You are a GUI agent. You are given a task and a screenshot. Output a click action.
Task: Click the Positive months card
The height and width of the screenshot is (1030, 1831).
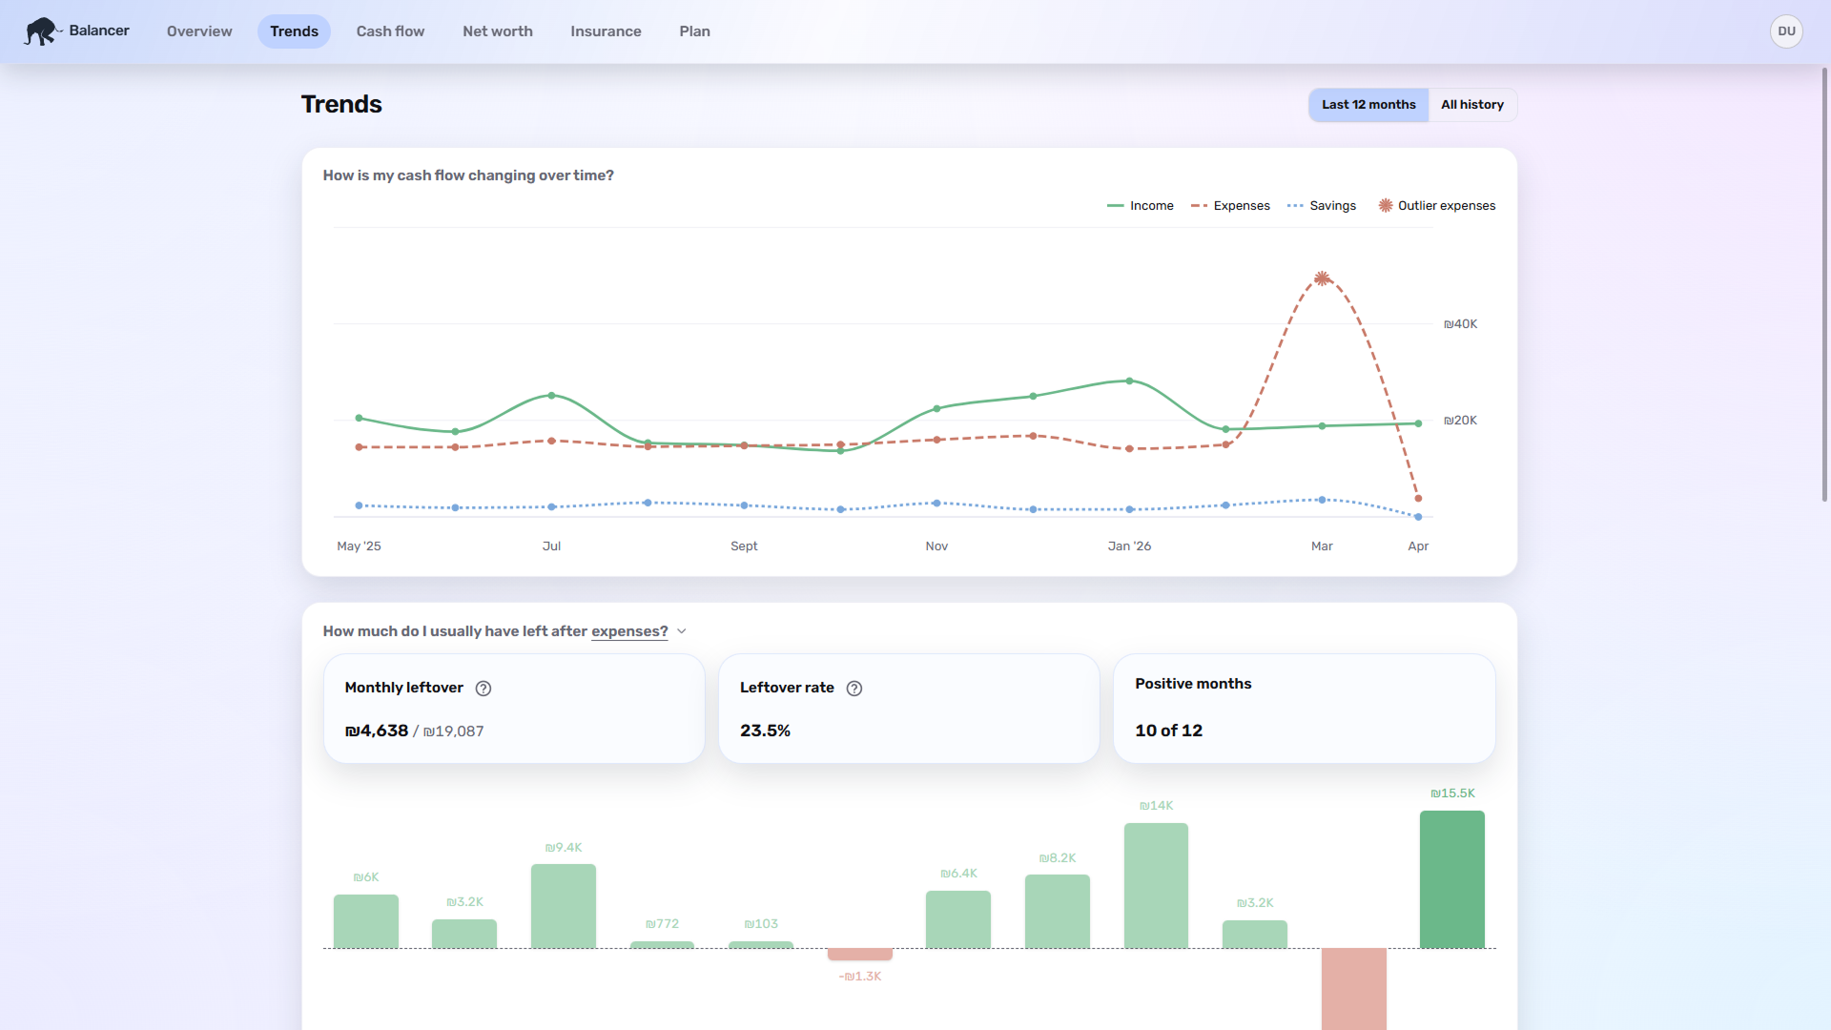pos(1304,708)
